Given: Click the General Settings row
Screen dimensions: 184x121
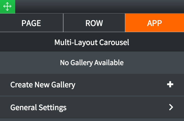Looking at the screenshot, I should (x=92, y=107).
